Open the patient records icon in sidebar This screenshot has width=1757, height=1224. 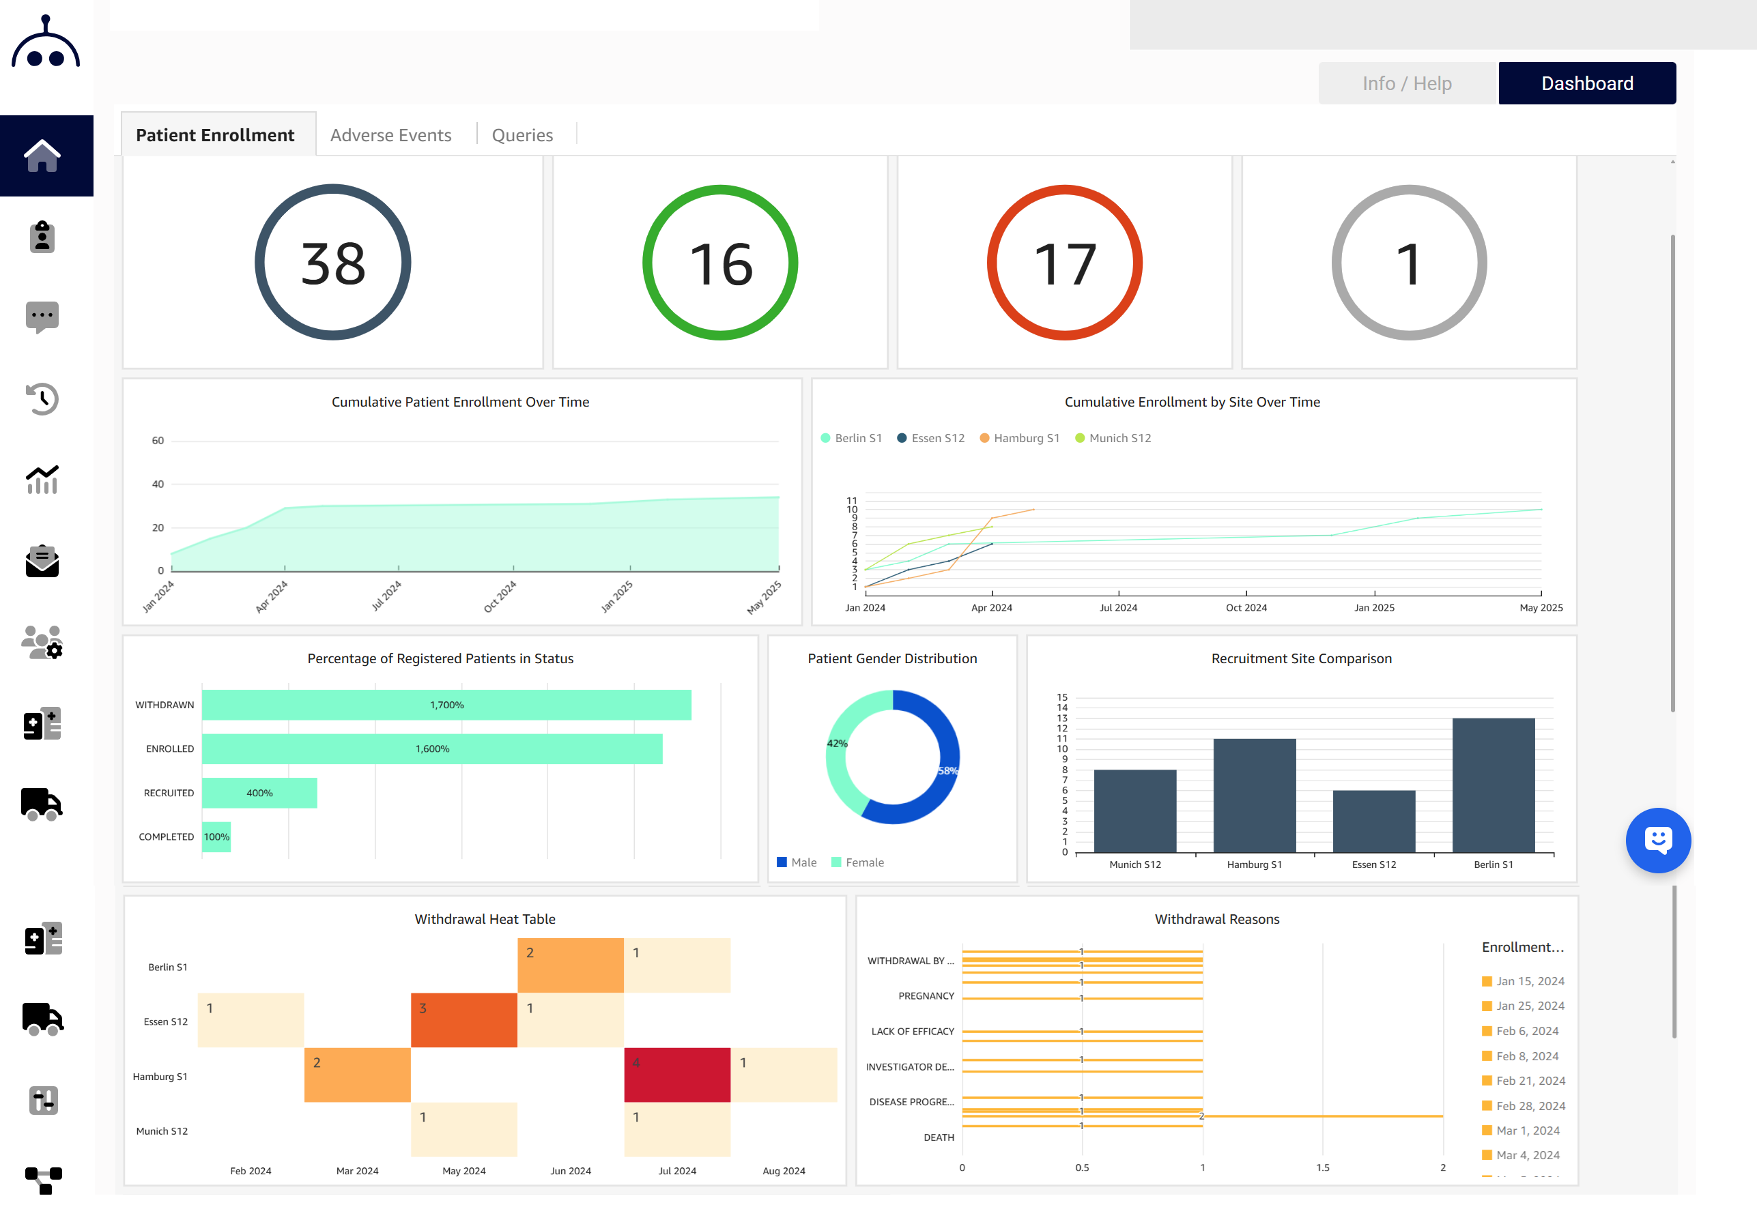(x=42, y=237)
